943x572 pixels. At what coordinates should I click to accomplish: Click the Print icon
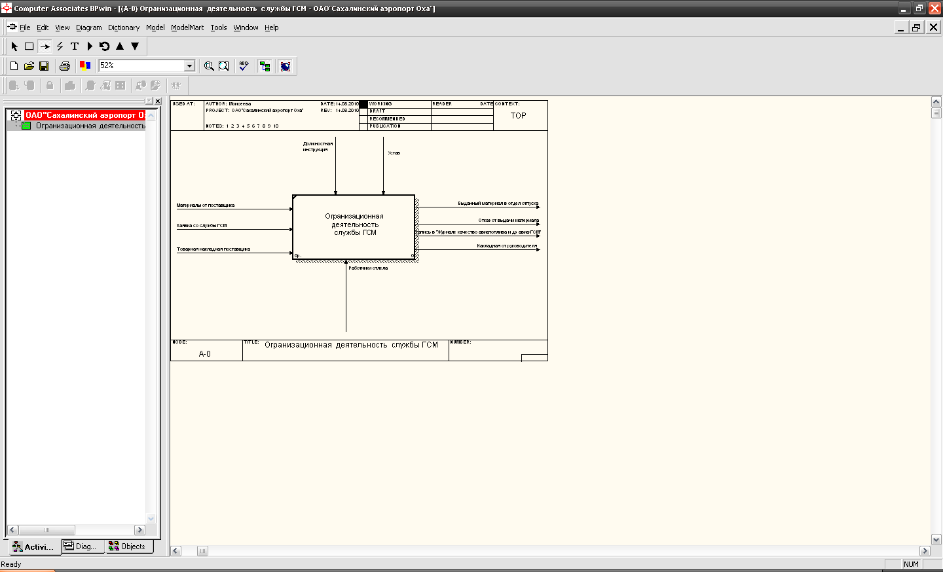click(64, 66)
